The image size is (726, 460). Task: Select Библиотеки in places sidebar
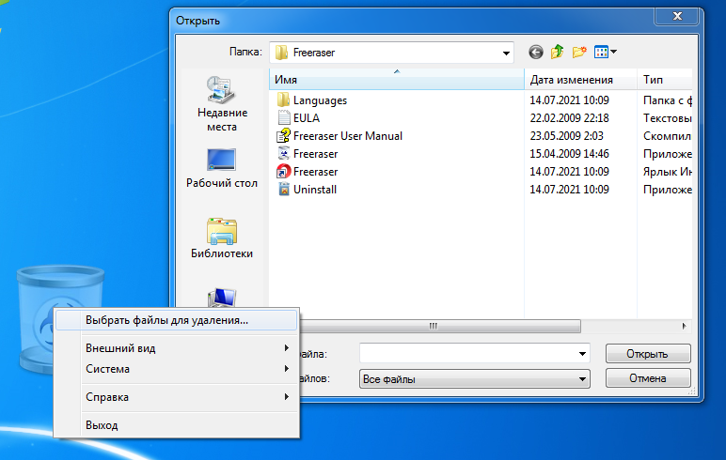pyautogui.click(x=222, y=238)
